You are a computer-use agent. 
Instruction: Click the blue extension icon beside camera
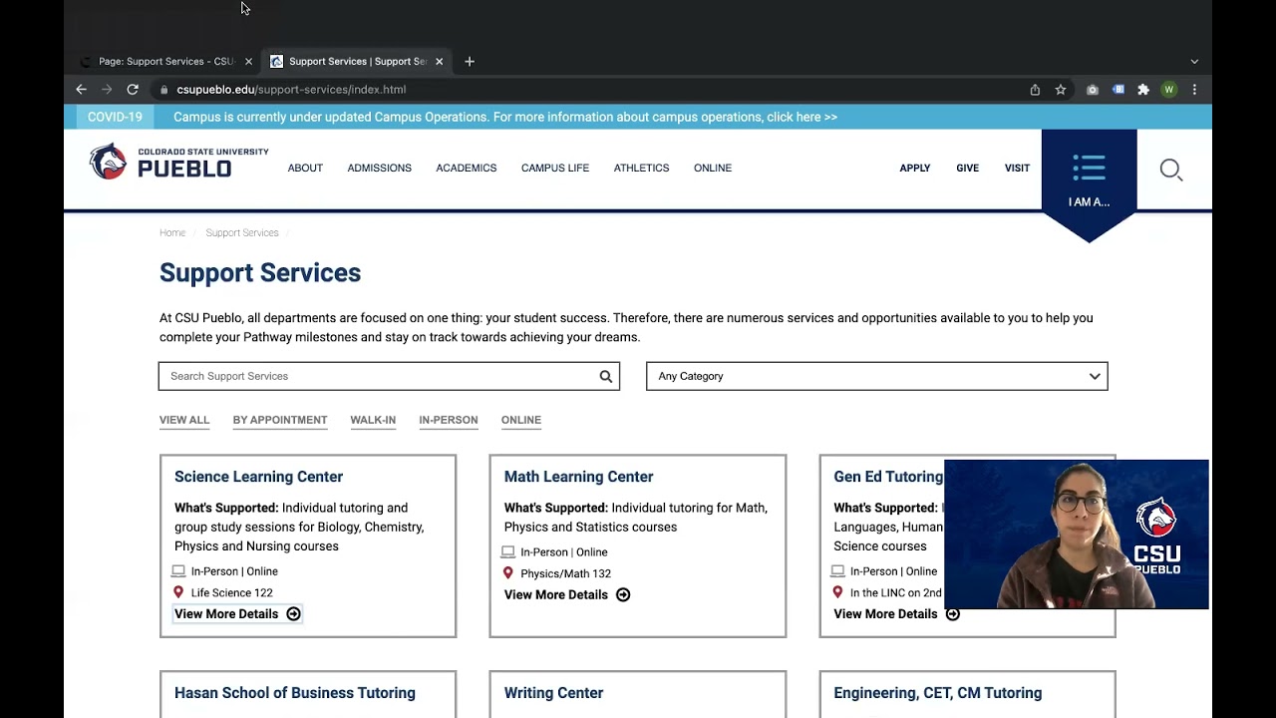(1118, 89)
